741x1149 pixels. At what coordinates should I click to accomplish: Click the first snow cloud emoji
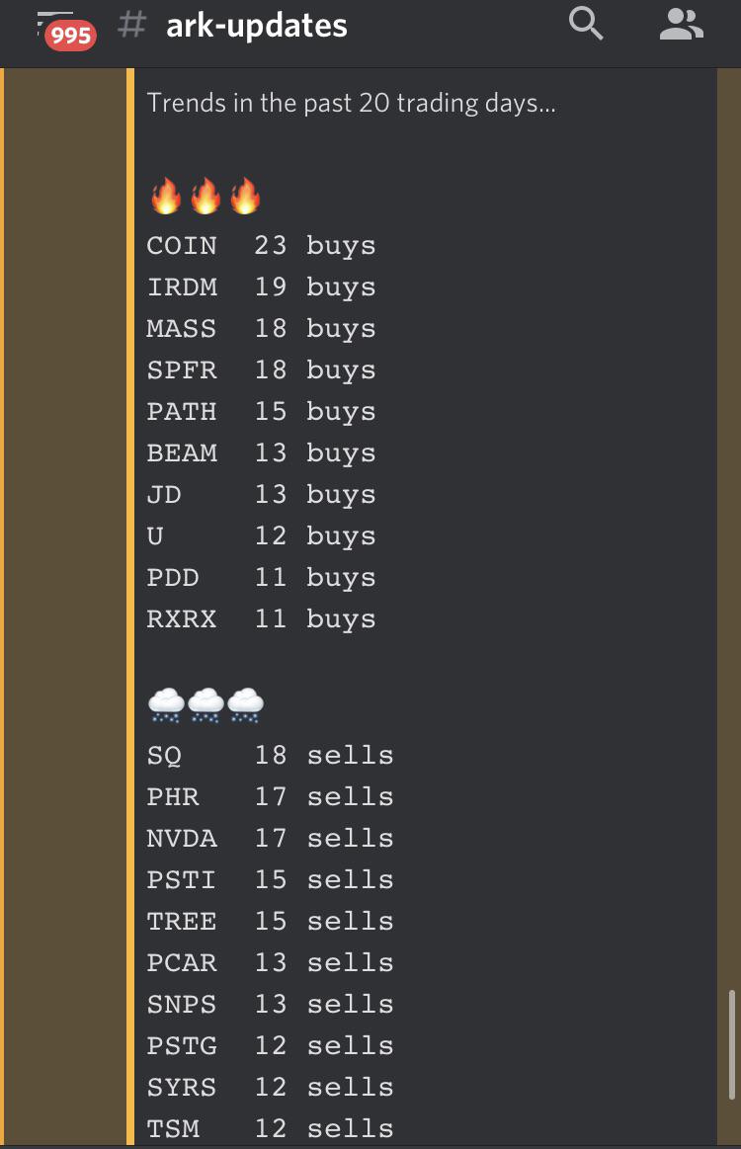pos(165,704)
